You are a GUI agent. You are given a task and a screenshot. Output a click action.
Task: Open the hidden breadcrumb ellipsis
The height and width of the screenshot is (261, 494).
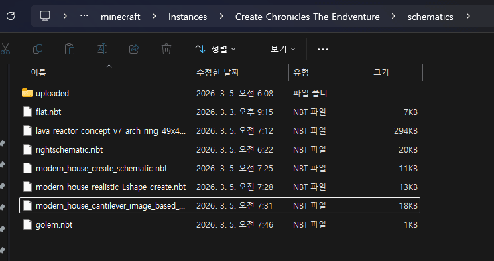click(x=84, y=15)
